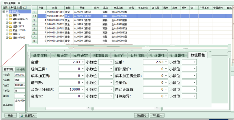Image resolution: width=234 pixels, height=120 pixels.
Task: Select the 全部商品 tree label
Action: (14, 12)
